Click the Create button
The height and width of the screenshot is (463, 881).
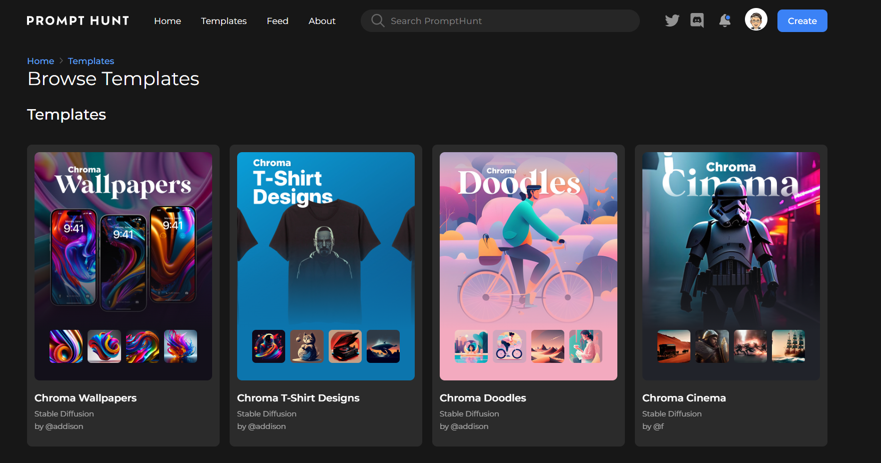click(802, 21)
